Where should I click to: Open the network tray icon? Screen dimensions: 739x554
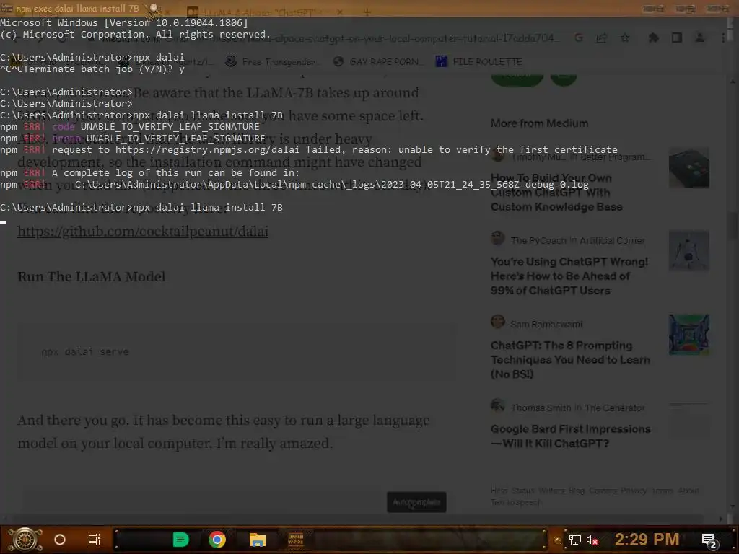coord(575,540)
